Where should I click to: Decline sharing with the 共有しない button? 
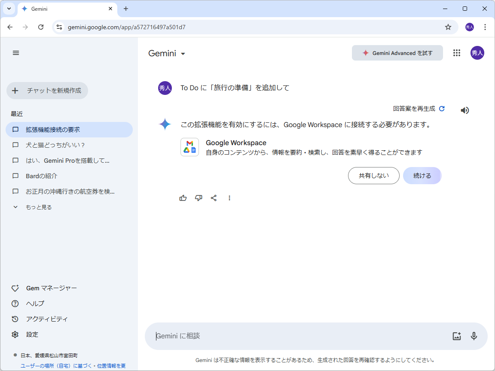pos(373,175)
